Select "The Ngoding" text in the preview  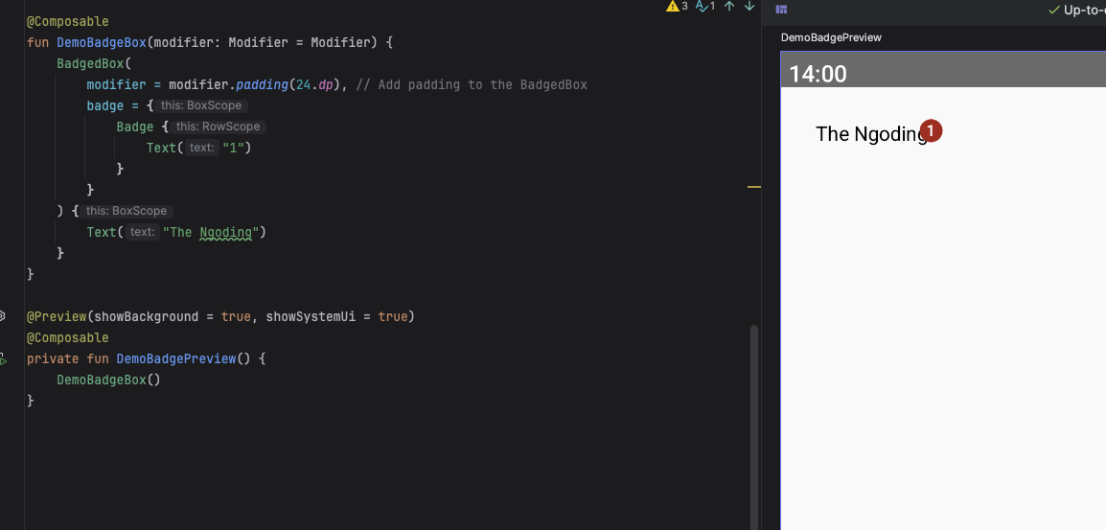pyautogui.click(x=867, y=134)
